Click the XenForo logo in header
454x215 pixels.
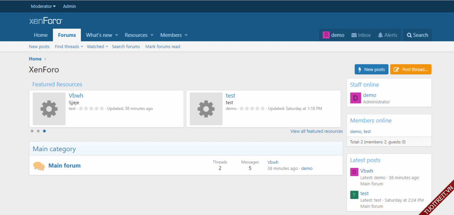click(46, 21)
